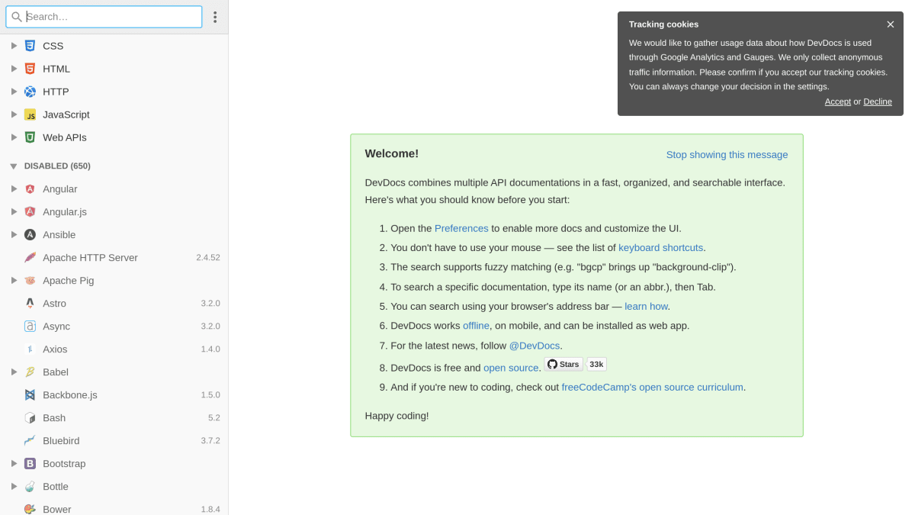Expand the Apache Pig versions arrow
Viewport: 915px width, 515px height.
point(14,281)
